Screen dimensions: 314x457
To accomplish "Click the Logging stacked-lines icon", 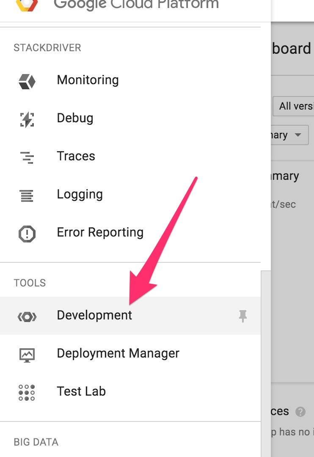I will pos(27,195).
